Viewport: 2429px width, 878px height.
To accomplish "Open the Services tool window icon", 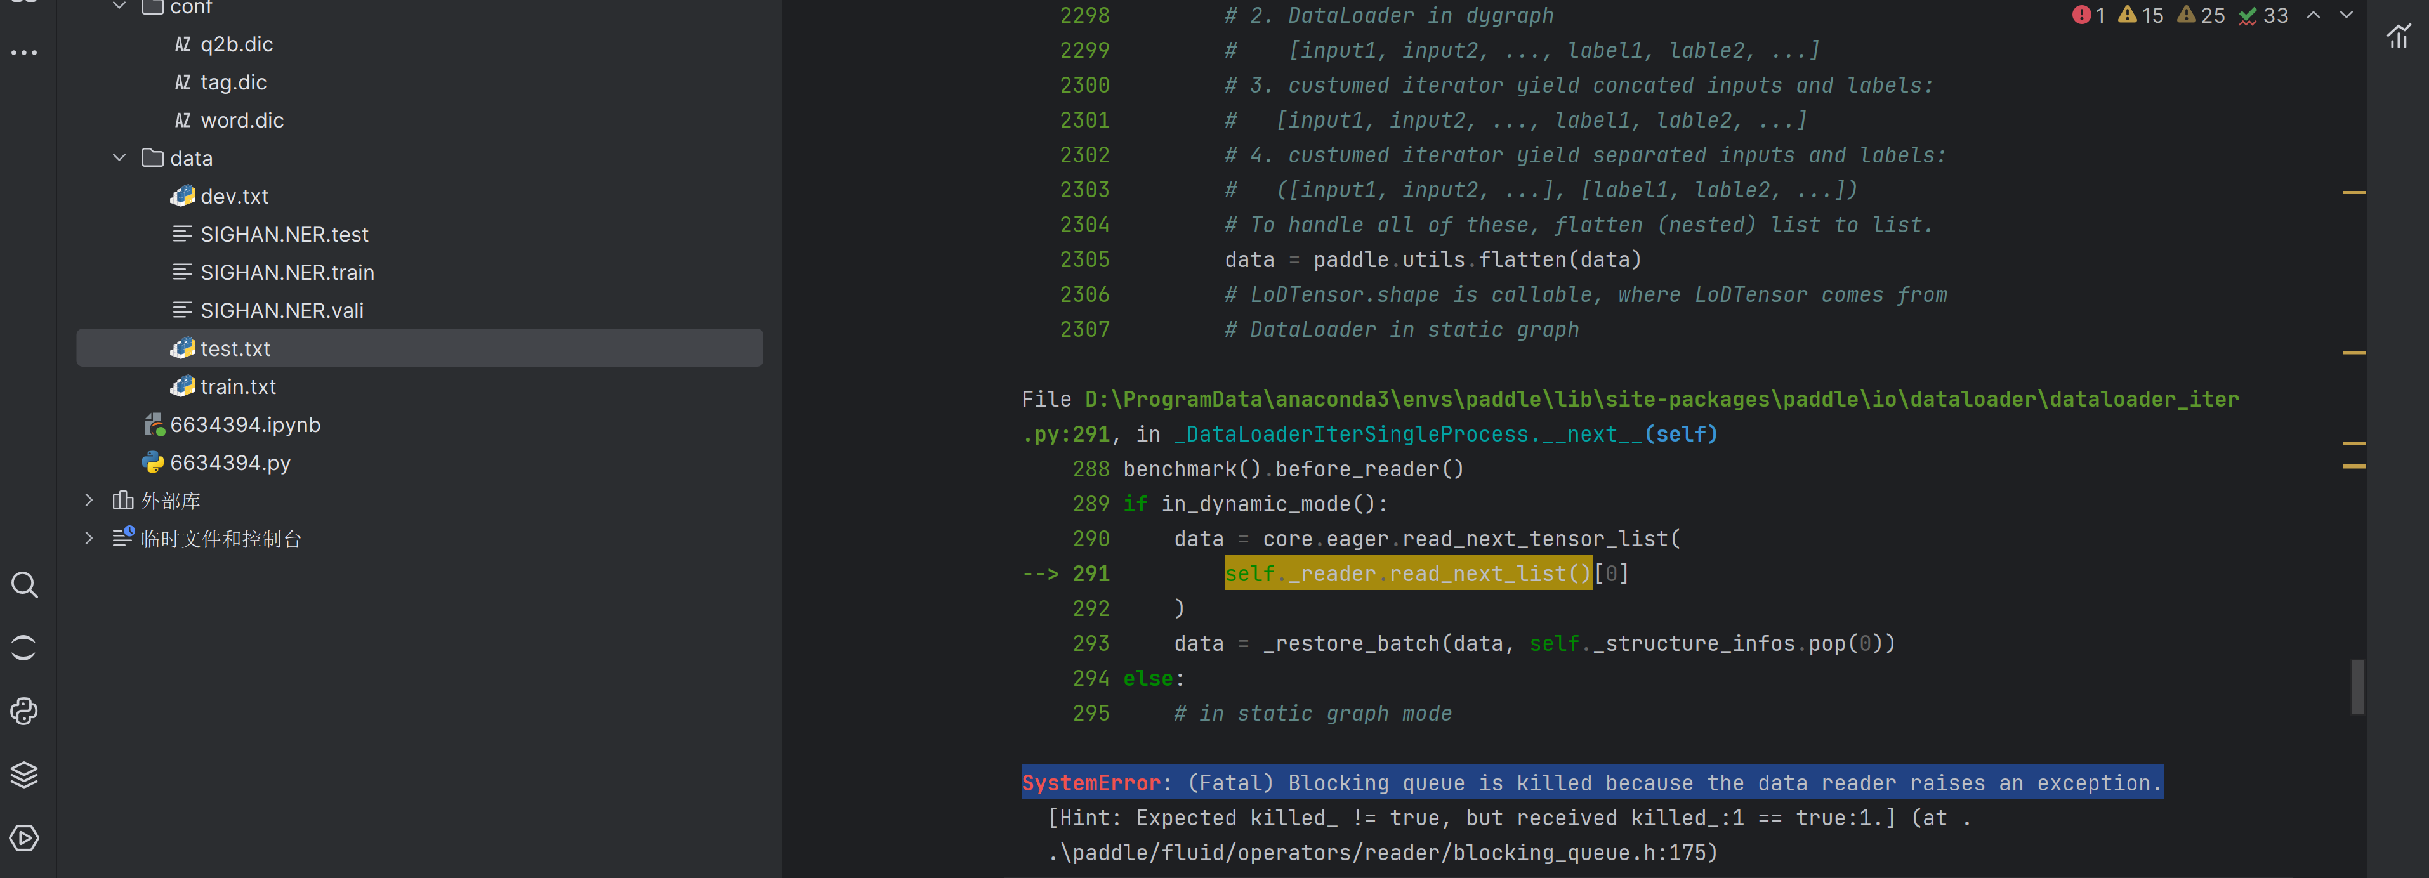I will coord(23,837).
